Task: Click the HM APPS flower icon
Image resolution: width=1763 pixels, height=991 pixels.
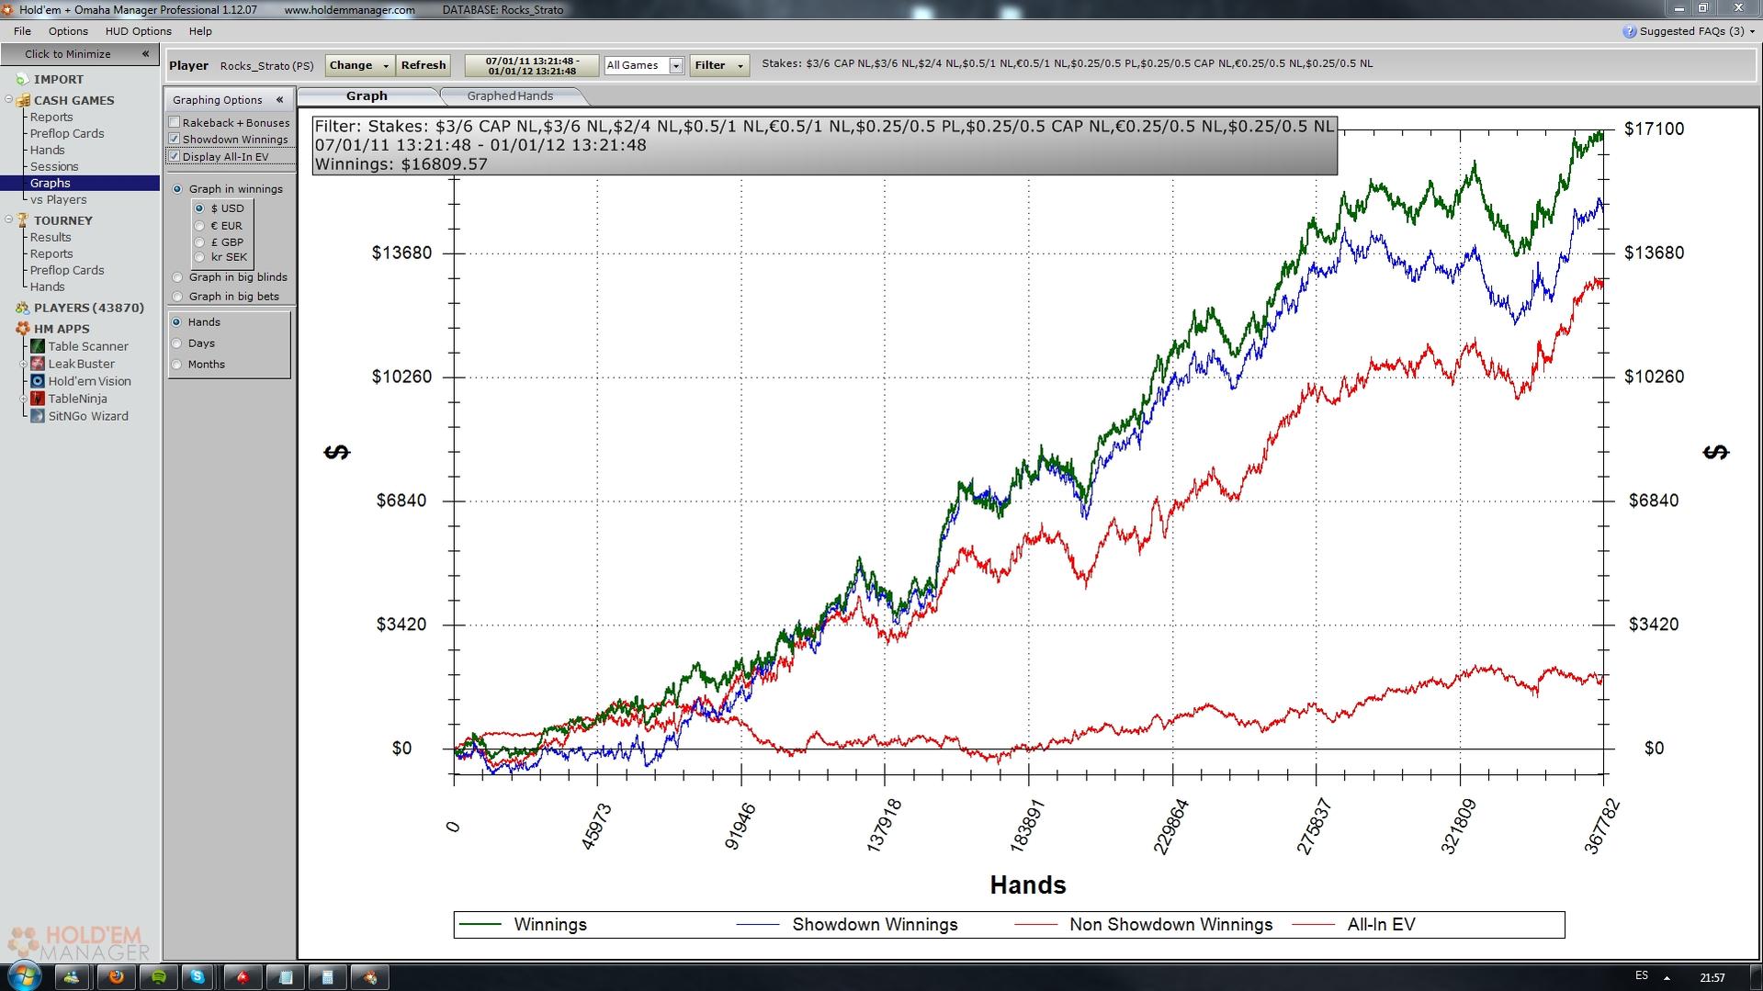Action: click(22, 329)
